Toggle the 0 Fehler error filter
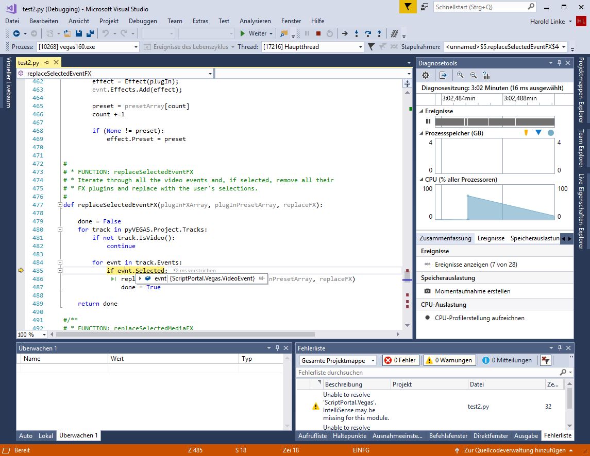Screen dimensions: 590x456 pos(400,360)
